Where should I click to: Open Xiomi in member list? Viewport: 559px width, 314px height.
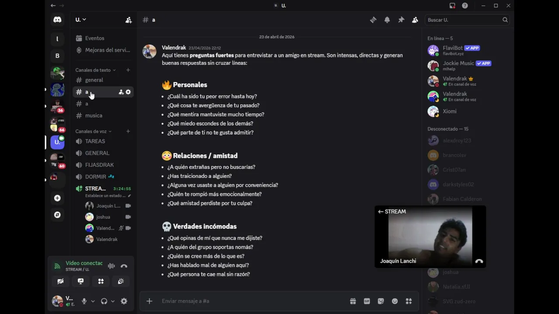[x=467, y=111]
